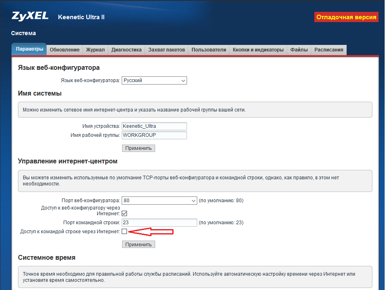This screenshot has width=392, height=290.
Task: Click the Имя рабочей группы field
Action: coord(154,135)
